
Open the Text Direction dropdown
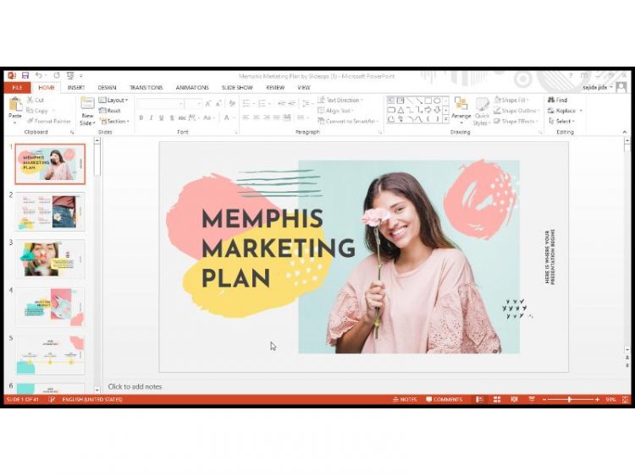tap(340, 100)
